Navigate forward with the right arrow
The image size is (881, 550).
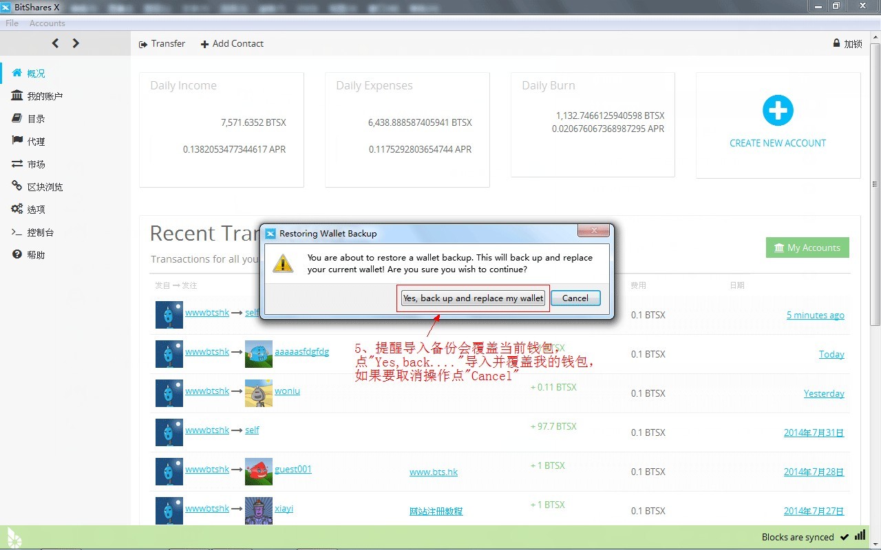pyautogui.click(x=76, y=43)
